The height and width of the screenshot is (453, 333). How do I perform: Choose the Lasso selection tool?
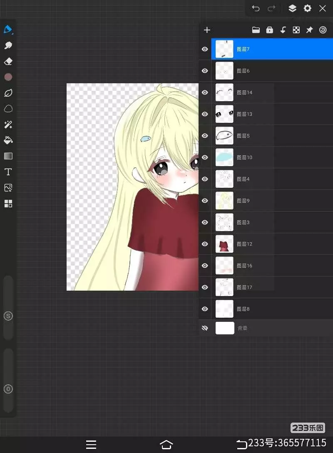[x=8, y=109]
